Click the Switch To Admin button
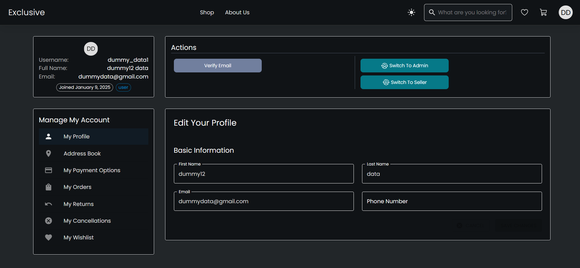Image resolution: width=580 pixels, height=268 pixels. (404, 66)
